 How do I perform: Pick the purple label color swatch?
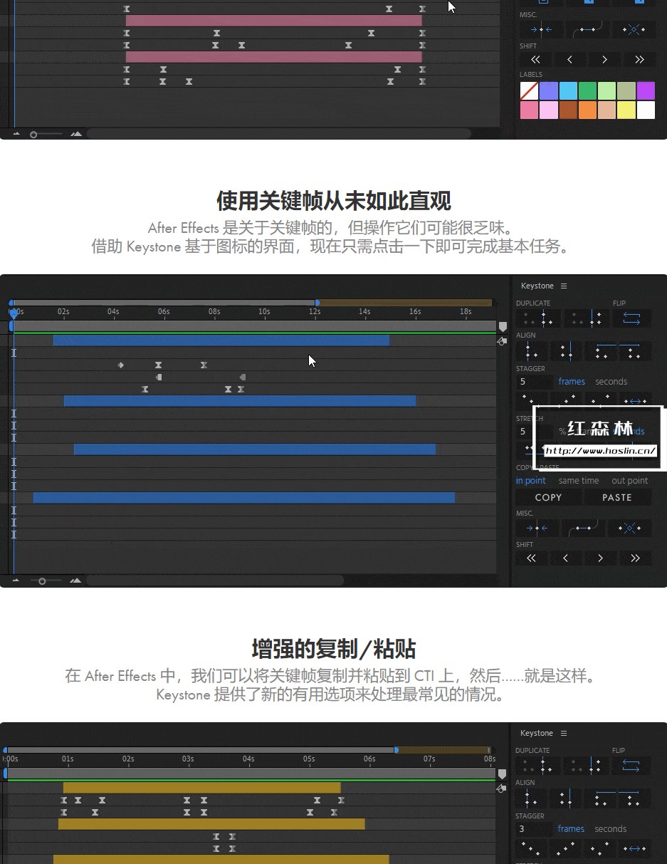(x=646, y=90)
